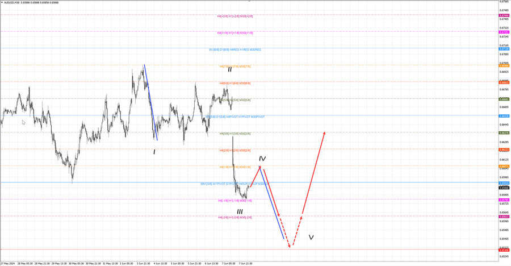Click the magenta 0.67444 price tag

pos(504,15)
